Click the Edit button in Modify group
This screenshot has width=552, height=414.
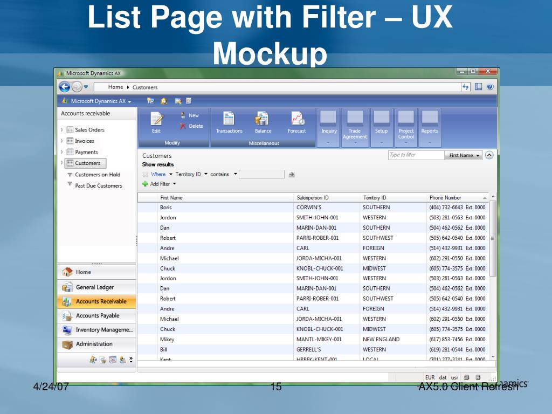pyautogui.click(x=156, y=122)
